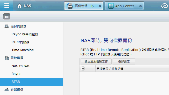Viewport: 169px width, 95px height.
Task: Open the cloud service icon
Action: (165, 6)
